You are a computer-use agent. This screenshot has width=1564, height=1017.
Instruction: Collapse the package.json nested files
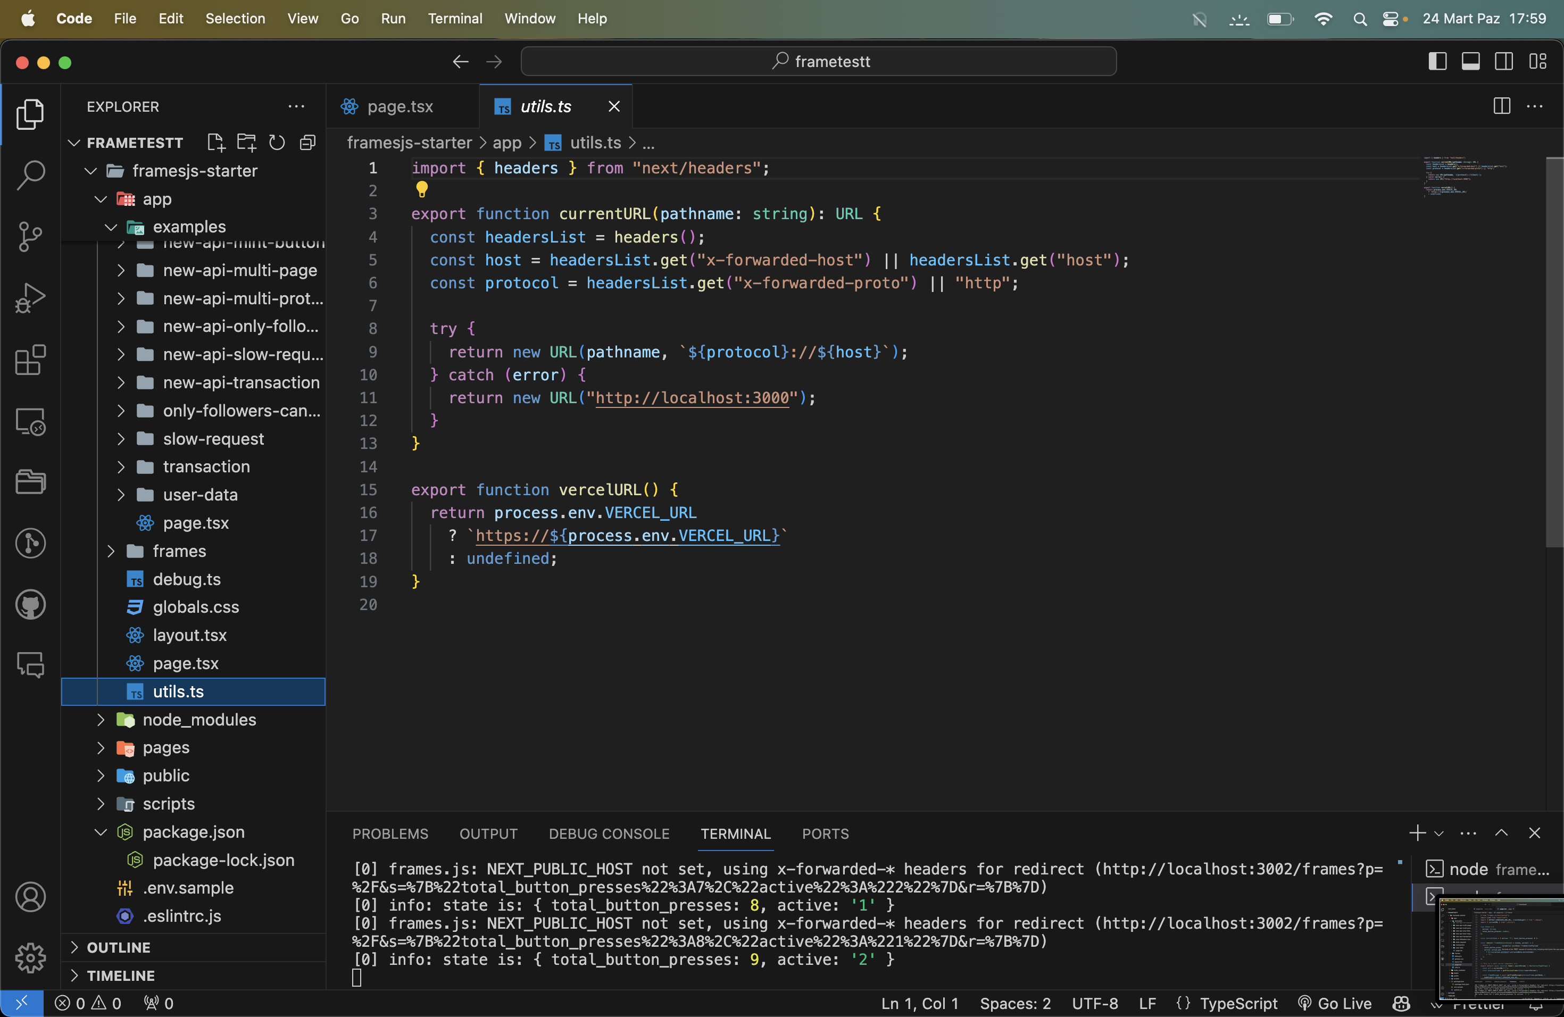tap(101, 832)
